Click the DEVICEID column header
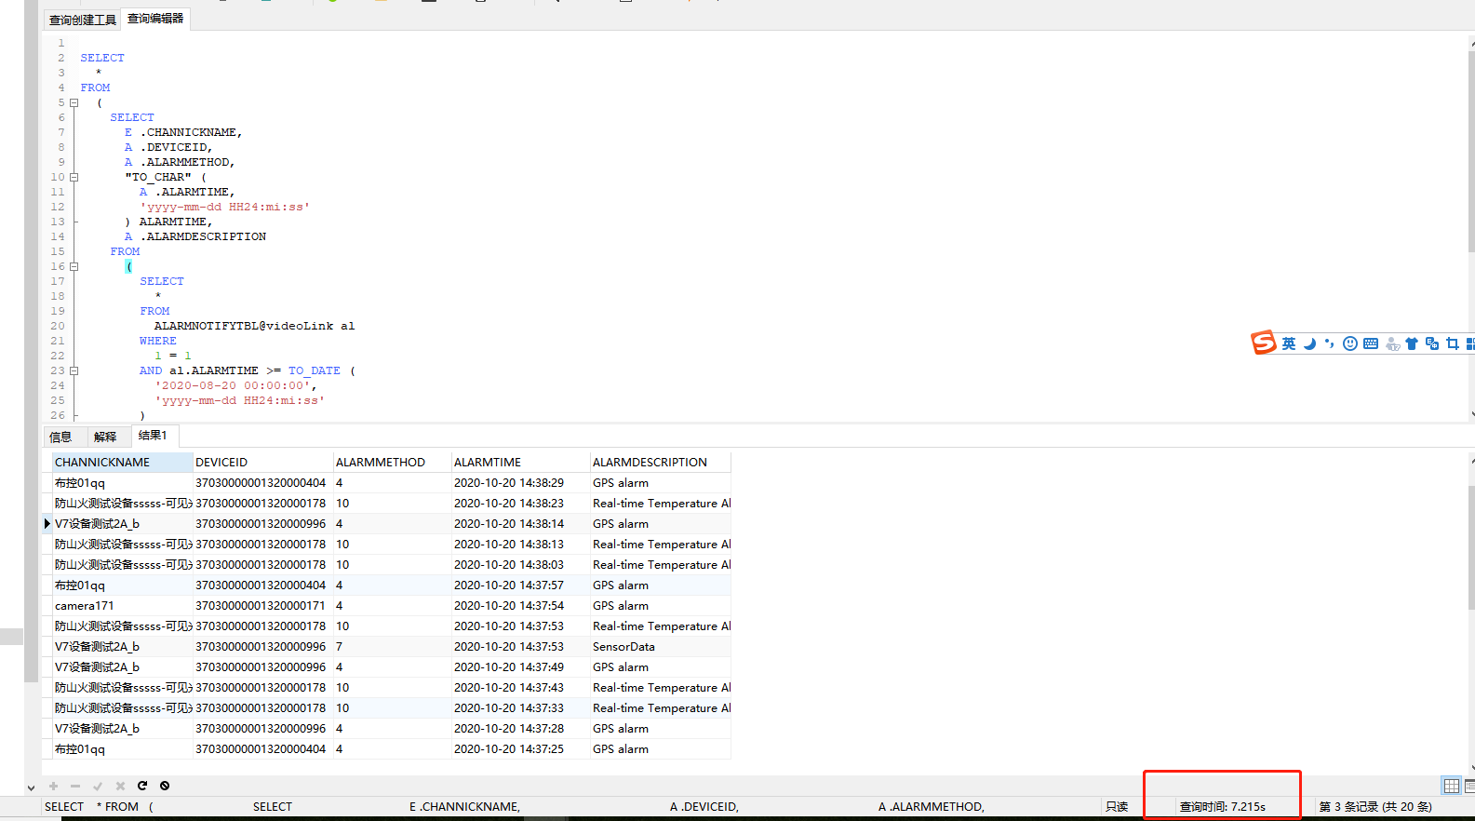 (263, 463)
